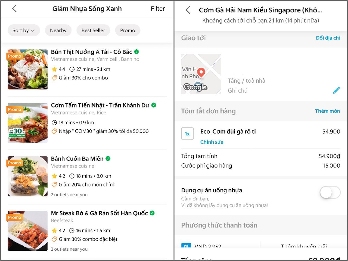Open the Sort by dropdown

point(23,30)
